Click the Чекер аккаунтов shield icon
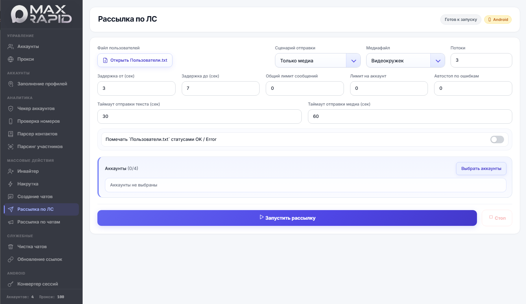Screen dimensions: 526x304 coord(11,109)
